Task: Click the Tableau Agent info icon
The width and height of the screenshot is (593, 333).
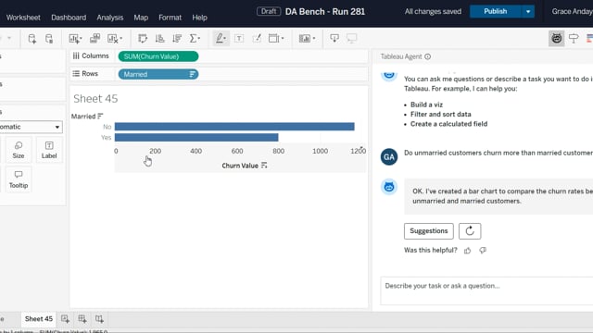Action: (x=428, y=56)
